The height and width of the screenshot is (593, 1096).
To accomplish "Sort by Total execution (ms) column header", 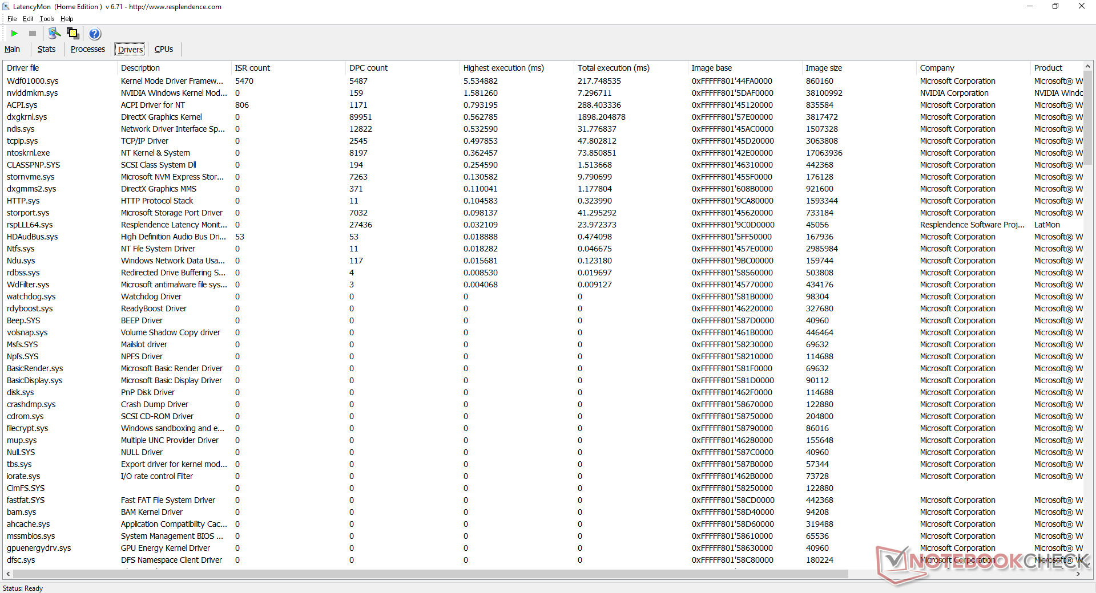I will (x=631, y=68).
